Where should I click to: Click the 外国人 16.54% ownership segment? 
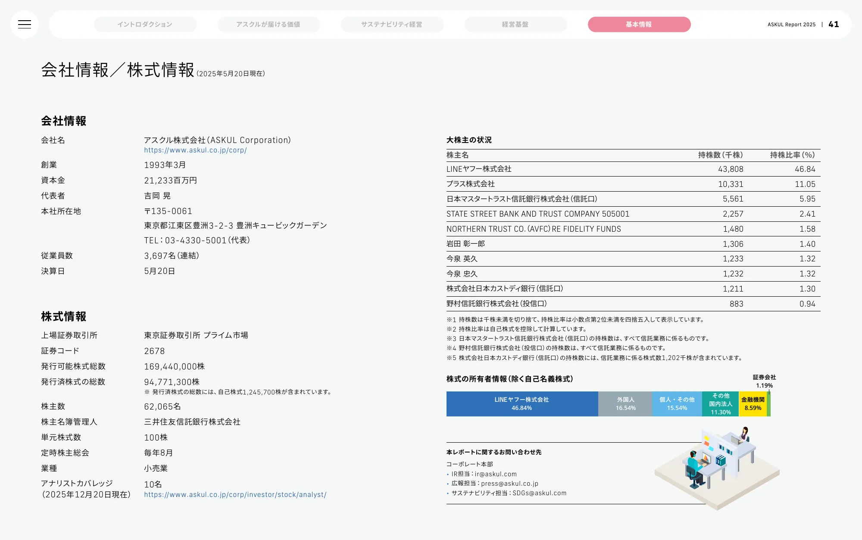click(625, 403)
